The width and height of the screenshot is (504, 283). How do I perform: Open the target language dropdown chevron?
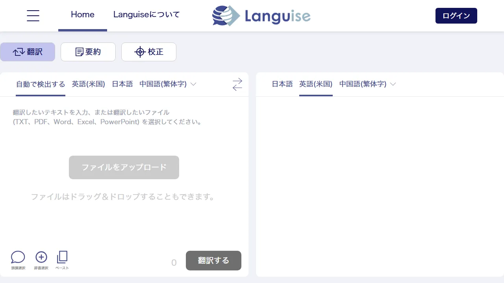(393, 84)
